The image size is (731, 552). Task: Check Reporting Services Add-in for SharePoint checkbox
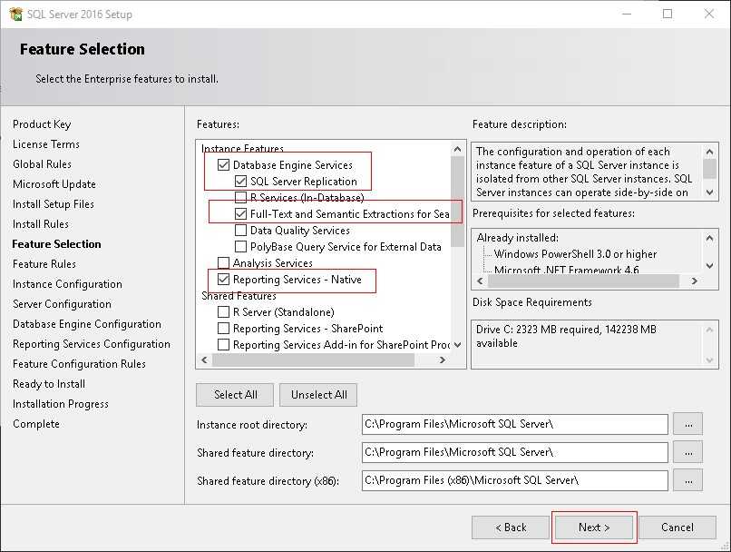tap(223, 344)
